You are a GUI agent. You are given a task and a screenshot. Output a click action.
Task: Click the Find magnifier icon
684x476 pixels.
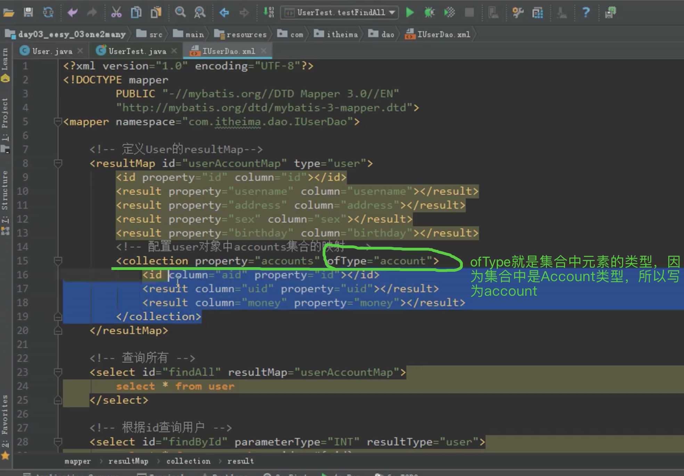(180, 13)
